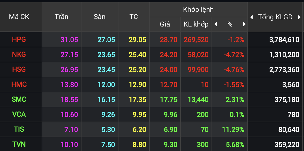Image resolution: width=304 pixels, height=151 pixels.
Task: Open the TVN stock symbol
Action: click(x=19, y=144)
